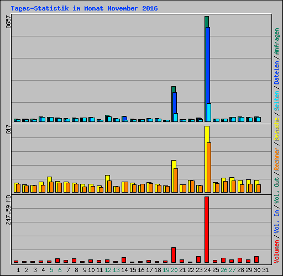Viewport: 283px width, 276px height.
Task: Click the day '30' x-axis label
Action: tap(257, 270)
